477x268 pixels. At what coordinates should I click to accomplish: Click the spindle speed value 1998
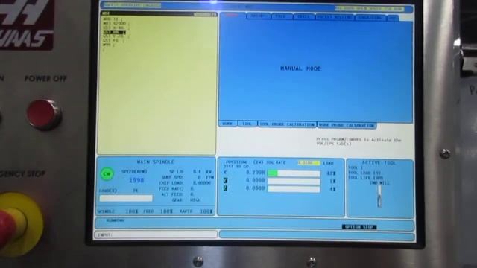tap(136, 180)
